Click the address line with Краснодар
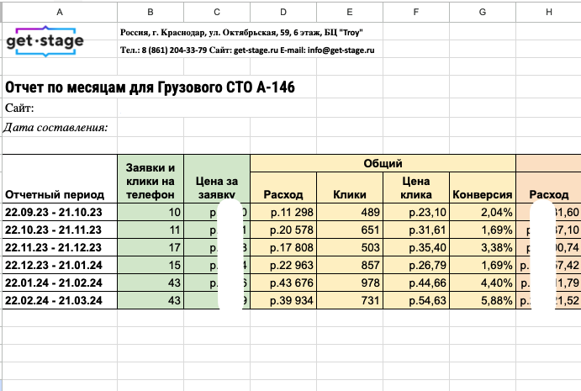The image size is (581, 391). (241, 33)
